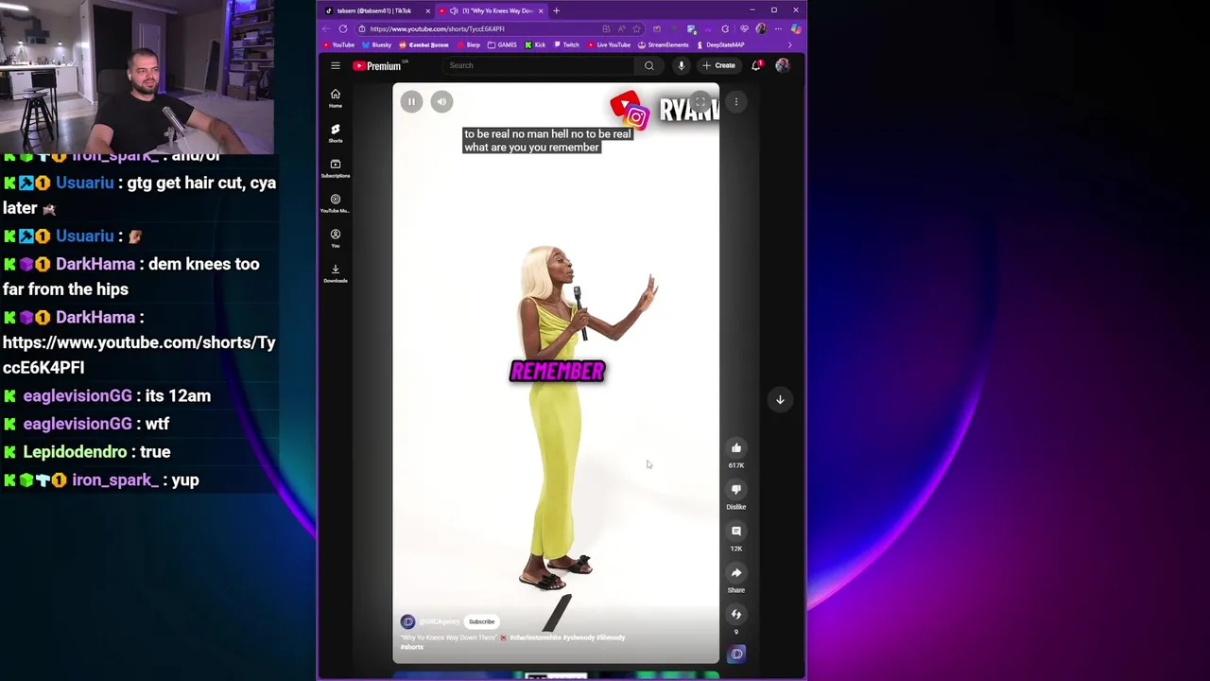Go to Home in YouTube sidebar
The width and height of the screenshot is (1210, 681).
pos(336,97)
